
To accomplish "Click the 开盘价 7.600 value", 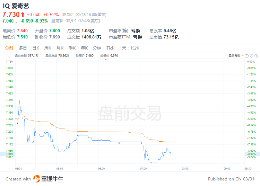I will (x=54, y=31).
